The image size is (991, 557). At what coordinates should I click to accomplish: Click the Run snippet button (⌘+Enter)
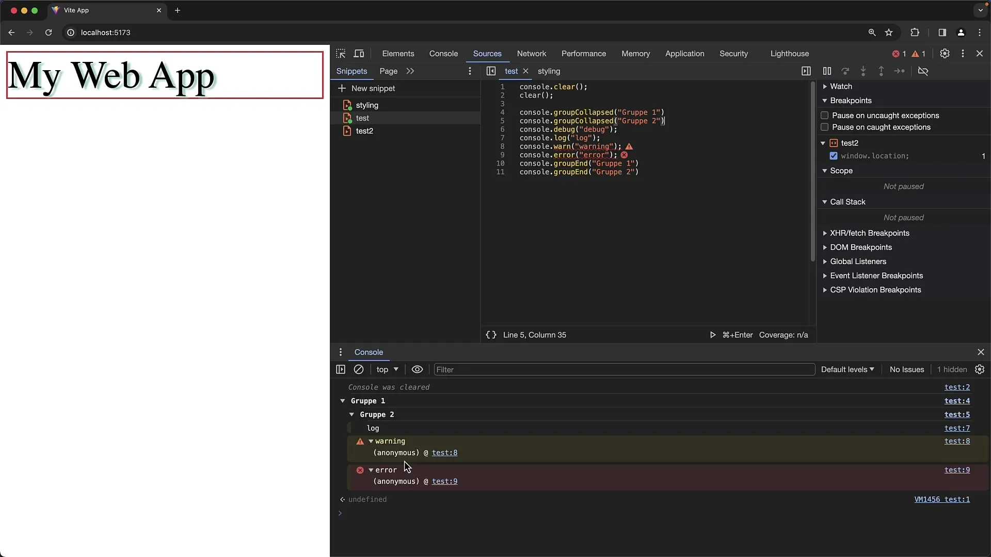711,335
